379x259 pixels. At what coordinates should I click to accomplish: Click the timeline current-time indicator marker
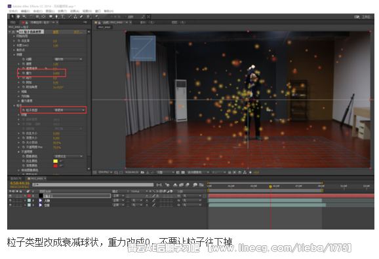coord(270,186)
